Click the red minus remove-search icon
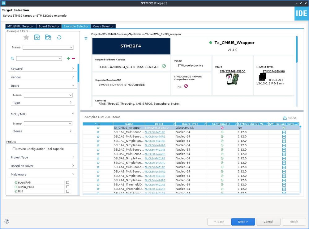This screenshot has width=309, height=229. click(73, 58)
